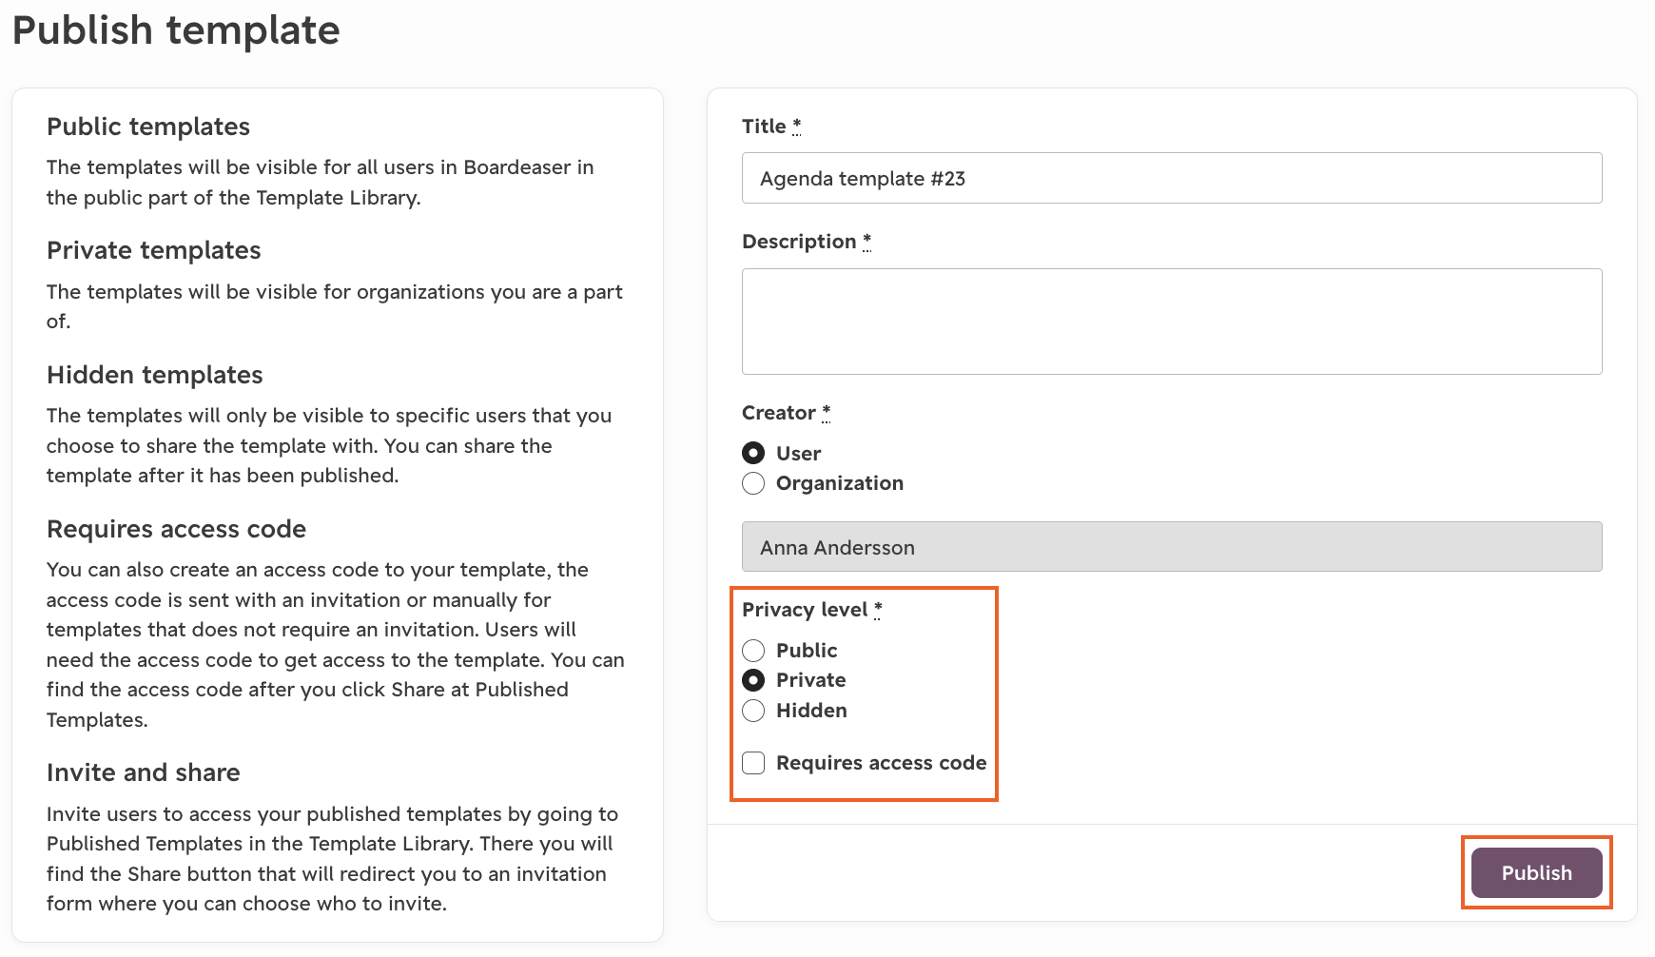Choose the Hidden privacy level option
Viewport: 1655px width, 957px height.
click(753, 711)
